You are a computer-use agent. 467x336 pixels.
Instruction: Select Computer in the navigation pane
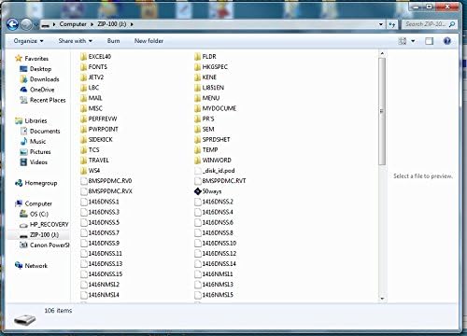point(38,203)
